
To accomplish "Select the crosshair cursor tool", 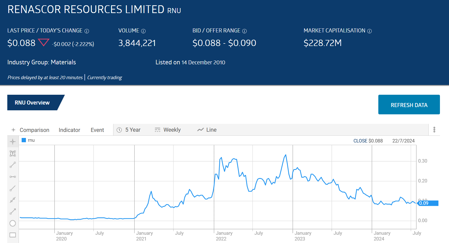I will 13,141.
